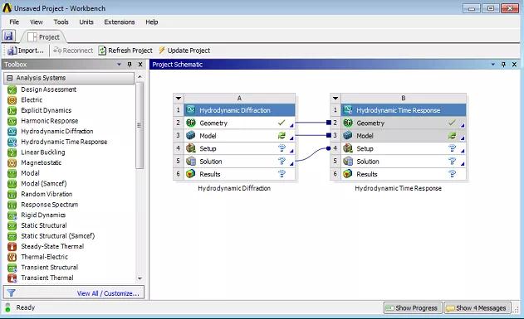Select Electric analysis system
Screen dimensions: 524x319
[x=25, y=99]
